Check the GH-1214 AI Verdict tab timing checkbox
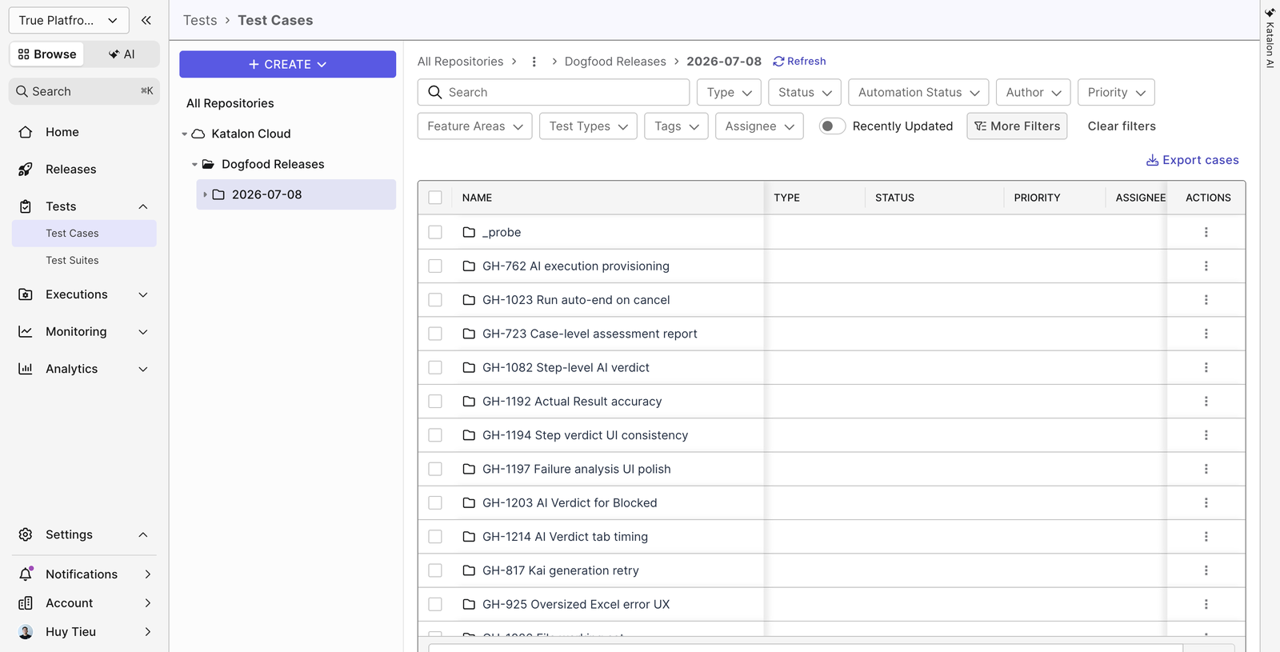The image size is (1280, 652). click(435, 537)
